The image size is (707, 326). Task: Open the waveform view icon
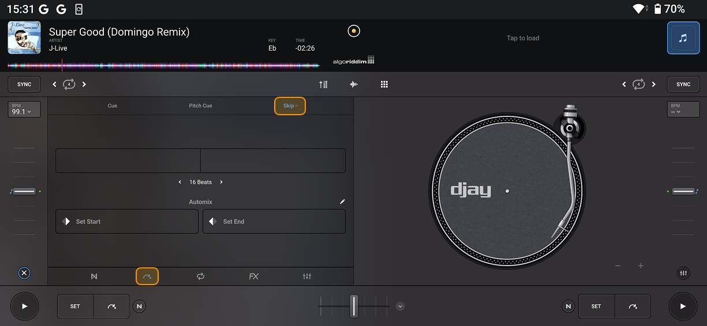pos(354,84)
